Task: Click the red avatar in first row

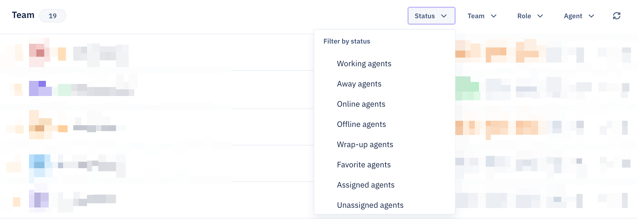Action: (x=39, y=53)
